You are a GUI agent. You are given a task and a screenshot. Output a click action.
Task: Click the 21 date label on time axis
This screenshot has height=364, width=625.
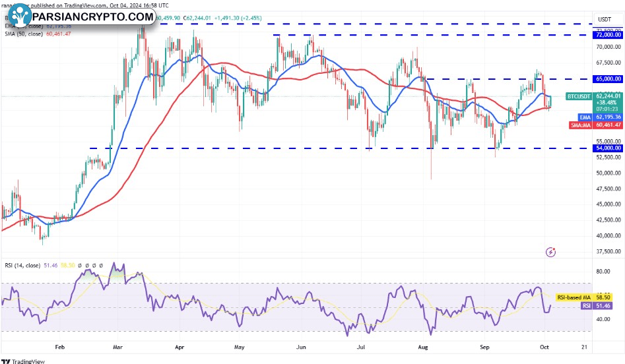point(584,347)
